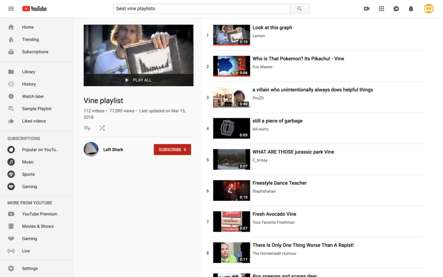Open the video upload camera icon

366,8
